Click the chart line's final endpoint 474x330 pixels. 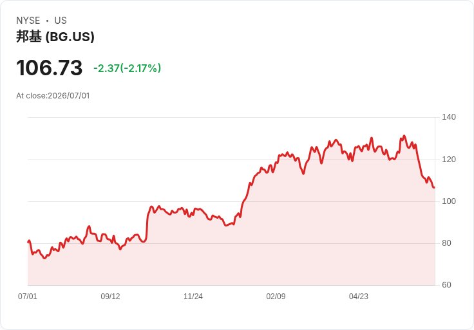point(434,187)
